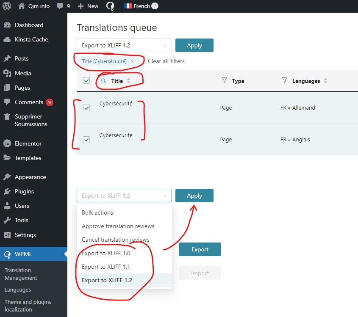
Task: Click the Media library icon
Action: pyautogui.click(x=7, y=73)
